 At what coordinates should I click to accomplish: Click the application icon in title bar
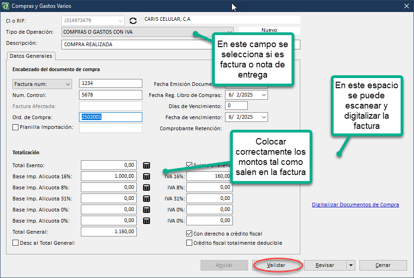6,6
